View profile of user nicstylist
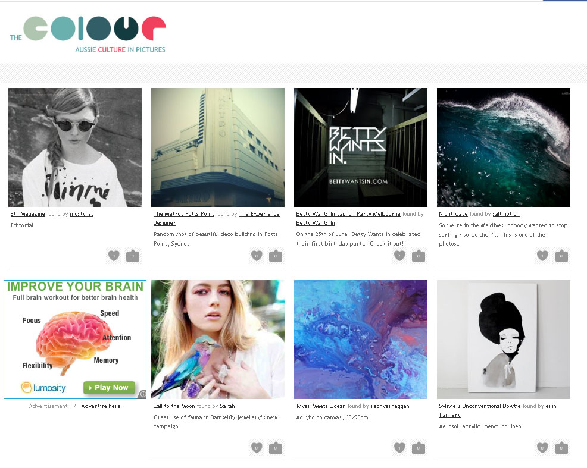Image resolution: width=587 pixels, height=468 pixels. (x=82, y=214)
